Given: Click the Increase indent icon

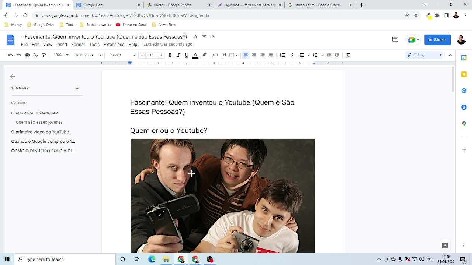Looking at the screenshot, I should pos(337,55).
